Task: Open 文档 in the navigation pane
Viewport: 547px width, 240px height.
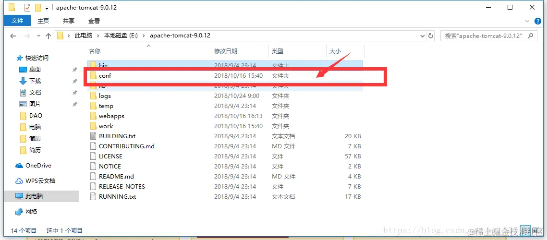Action: coord(35,93)
